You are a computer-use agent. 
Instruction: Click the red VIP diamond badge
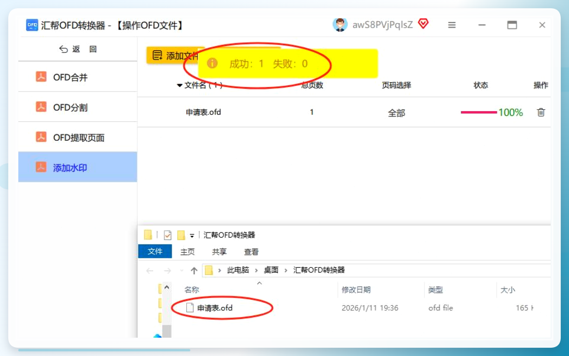[423, 24]
